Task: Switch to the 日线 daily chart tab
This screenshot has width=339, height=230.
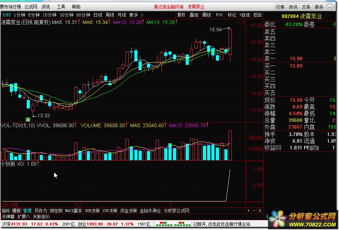Action: (x=98, y=15)
